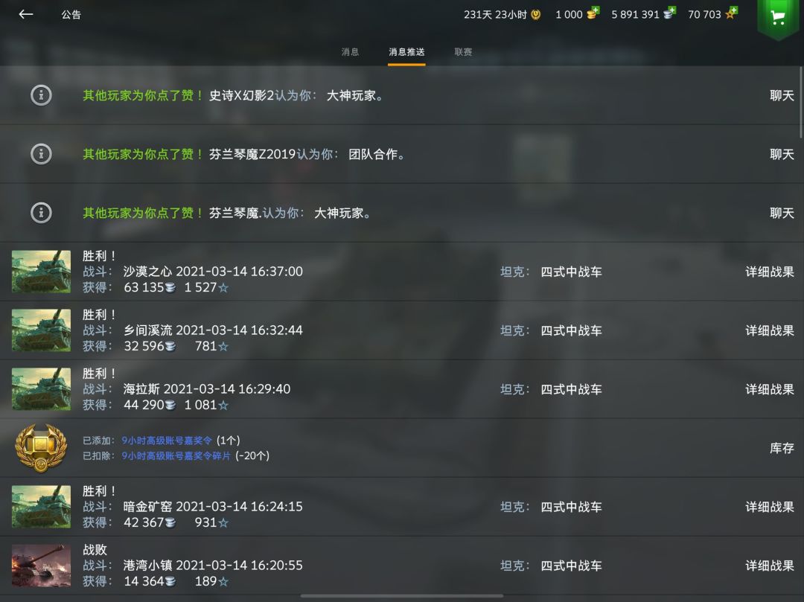Switch to the 消息 tab
Screen dimensions: 804x602
pyautogui.click(x=350, y=52)
